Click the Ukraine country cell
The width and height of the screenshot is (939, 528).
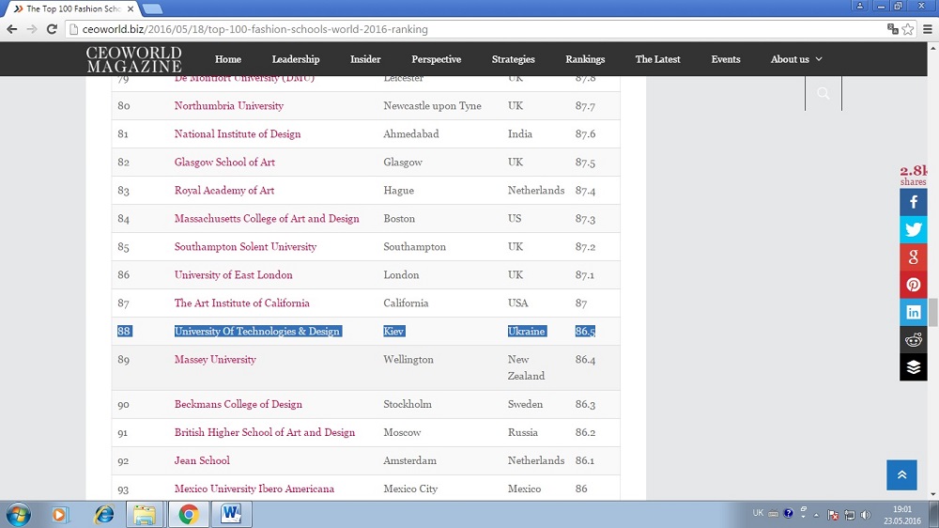pos(527,331)
